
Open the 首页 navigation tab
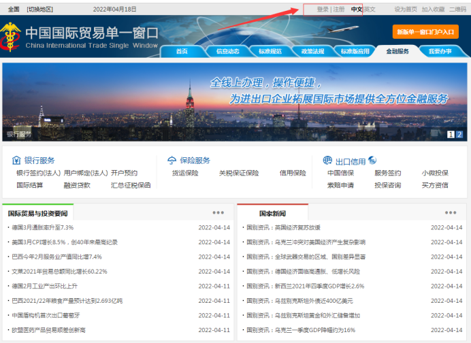coord(182,51)
